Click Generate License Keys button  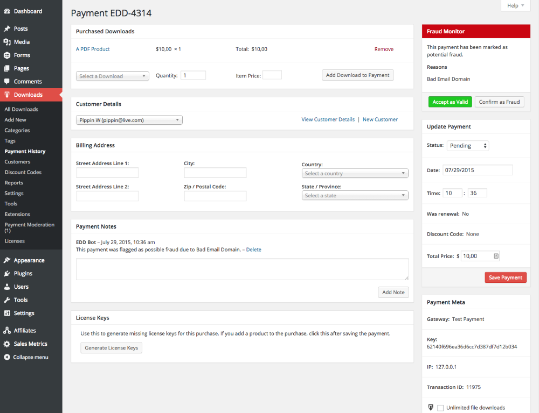tap(112, 348)
